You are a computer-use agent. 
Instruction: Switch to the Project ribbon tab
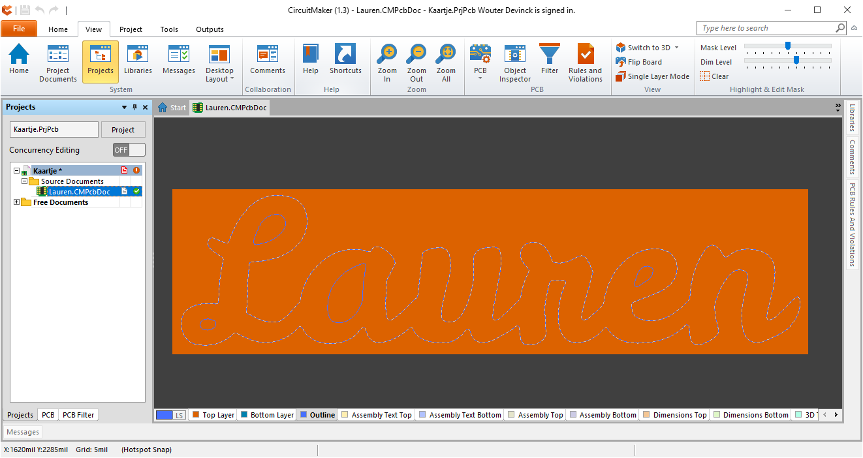point(131,29)
